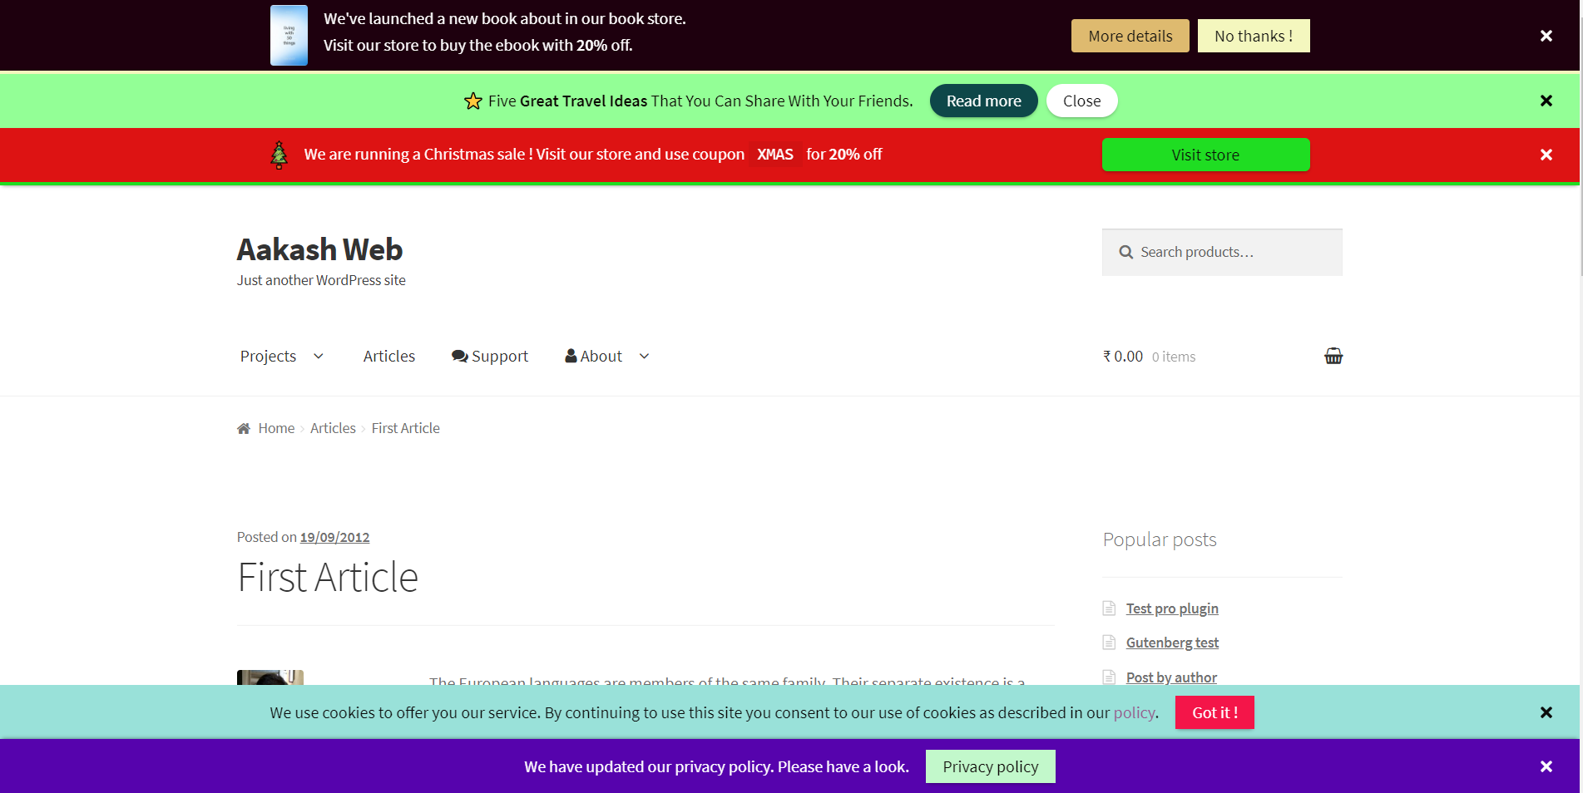Dismiss the red Christmas sale bar X icon

coord(1546,155)
